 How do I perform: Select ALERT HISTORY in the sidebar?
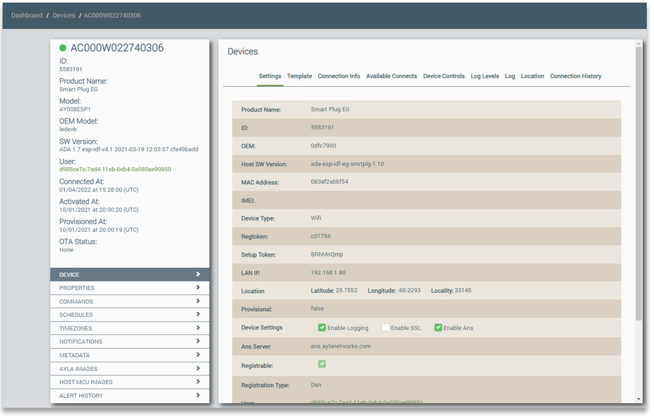pyautogui.click(x=130, y=396)
